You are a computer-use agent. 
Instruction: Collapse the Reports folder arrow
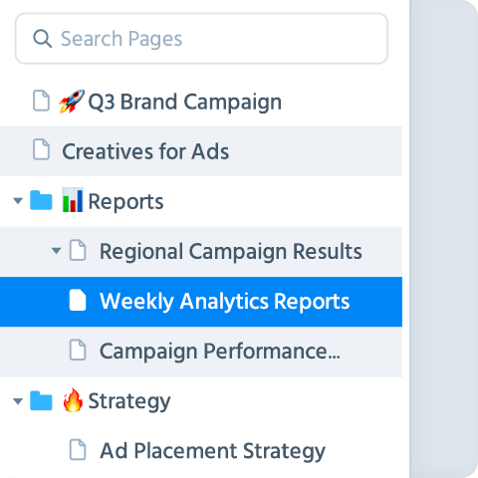coord(18,200)
